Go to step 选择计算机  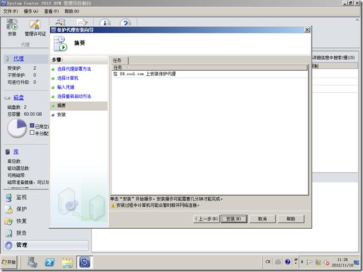point(68,78)
